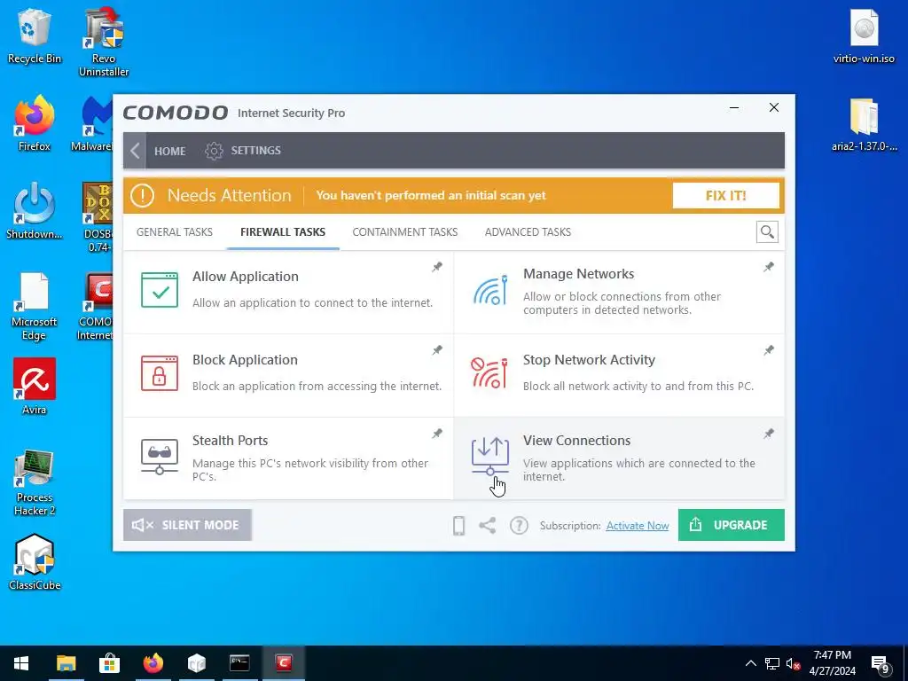Click the Stealth Ports title text
The height and width of the screenshot is (681, 908).
point(230,441)
